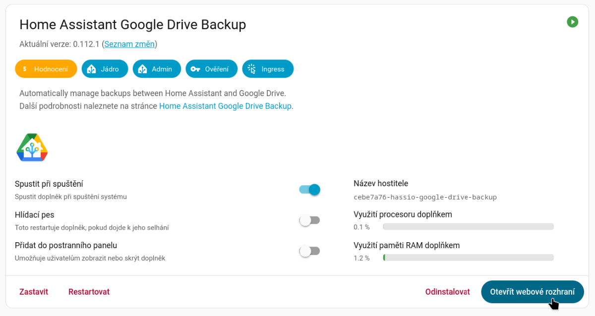Enable the Hlídací pes watchdog toggle

coord(309,220)
